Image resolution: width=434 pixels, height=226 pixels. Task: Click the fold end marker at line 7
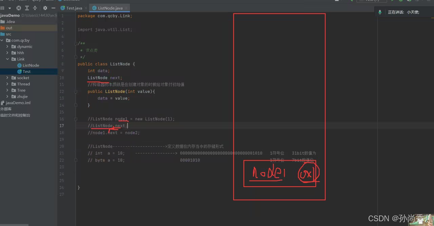coord(76,57)
